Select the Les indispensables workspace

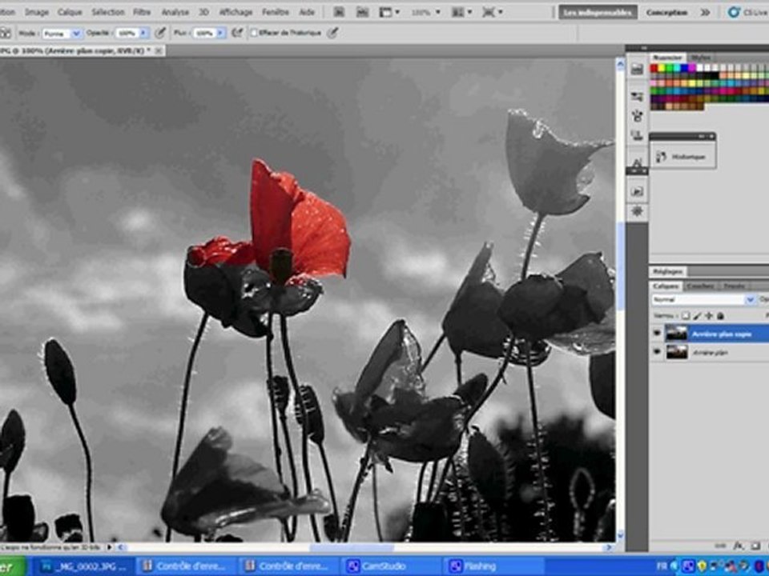click(x=598, y=13)
